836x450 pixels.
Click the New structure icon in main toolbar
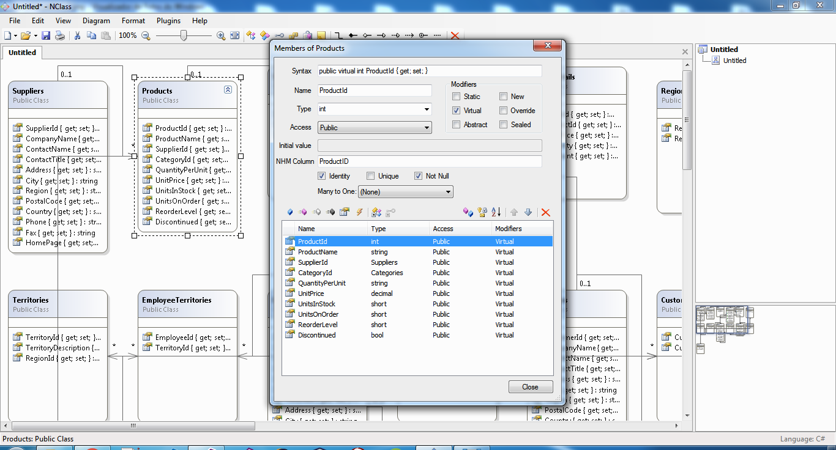pos(264,35)
